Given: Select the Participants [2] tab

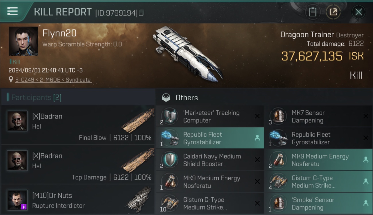Looking at the screenshot, I should (x=36, y=97).
